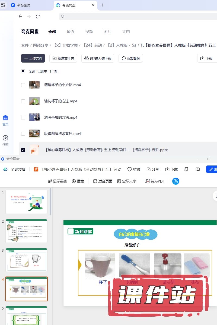Select slide 3 thumbnail in sidebar
The image size is (217, 325).
[27, 260]
